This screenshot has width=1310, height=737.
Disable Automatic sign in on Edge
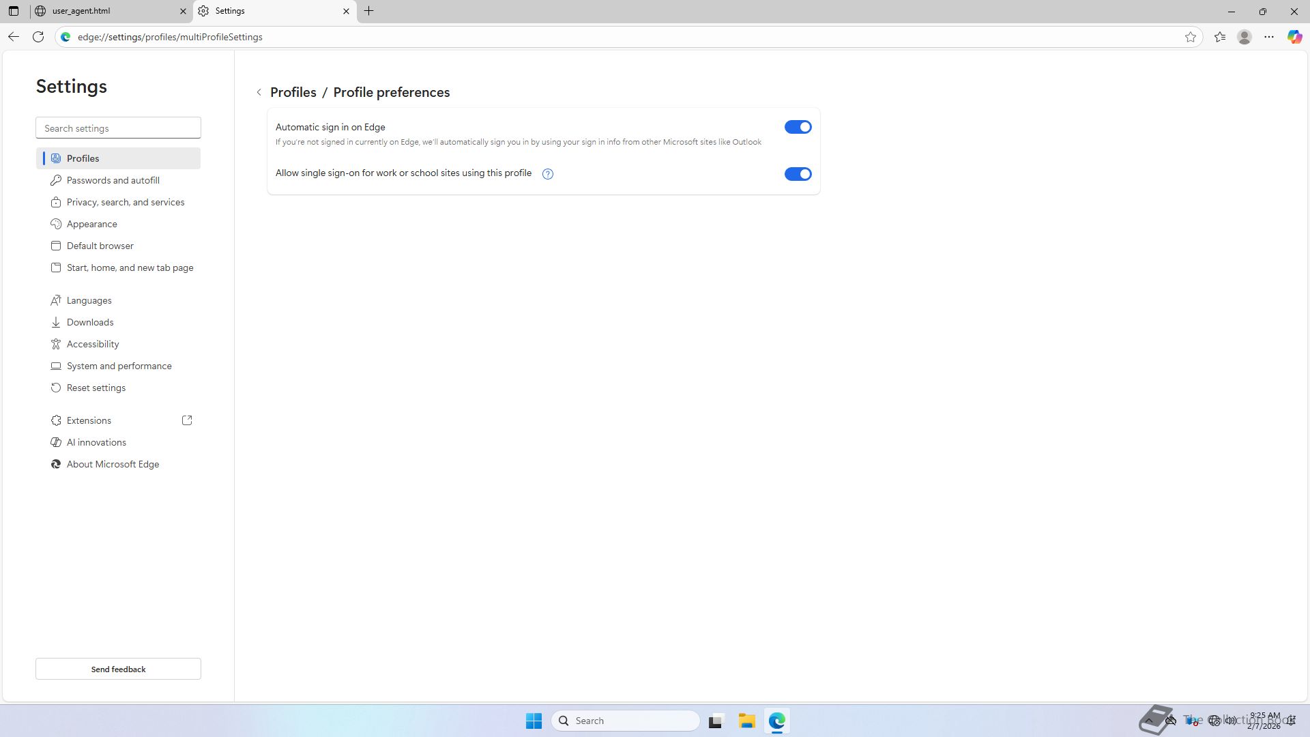(798, 127)
